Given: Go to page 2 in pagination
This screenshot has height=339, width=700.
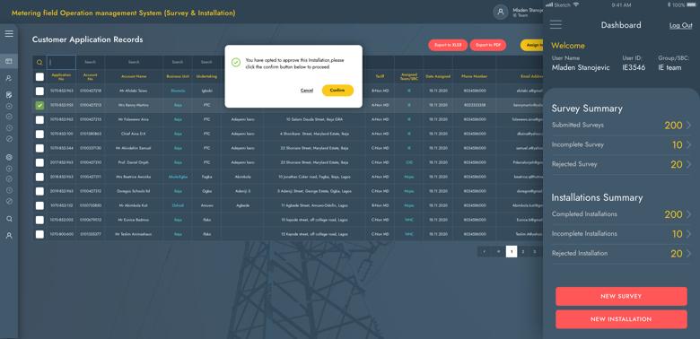Looking at the screenshot, I should 523,252.
